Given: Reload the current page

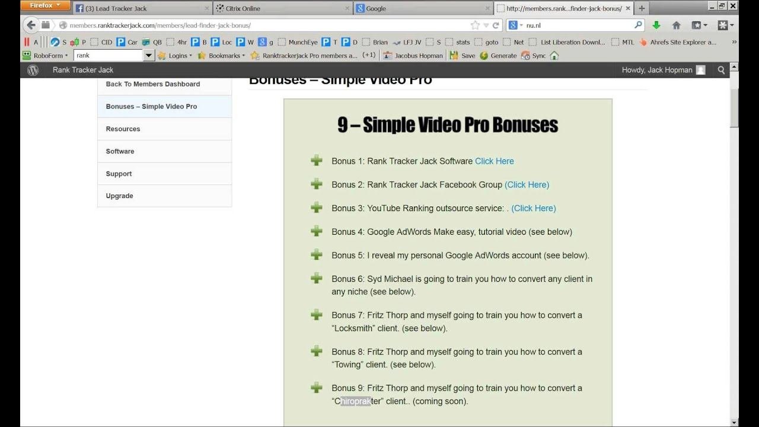Looking at the screenshot, I should pyautogui.click(x=496, y=26).
